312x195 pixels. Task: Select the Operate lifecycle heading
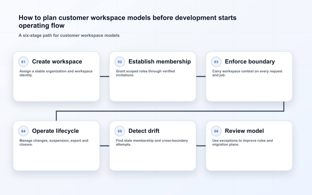(55, 131)
